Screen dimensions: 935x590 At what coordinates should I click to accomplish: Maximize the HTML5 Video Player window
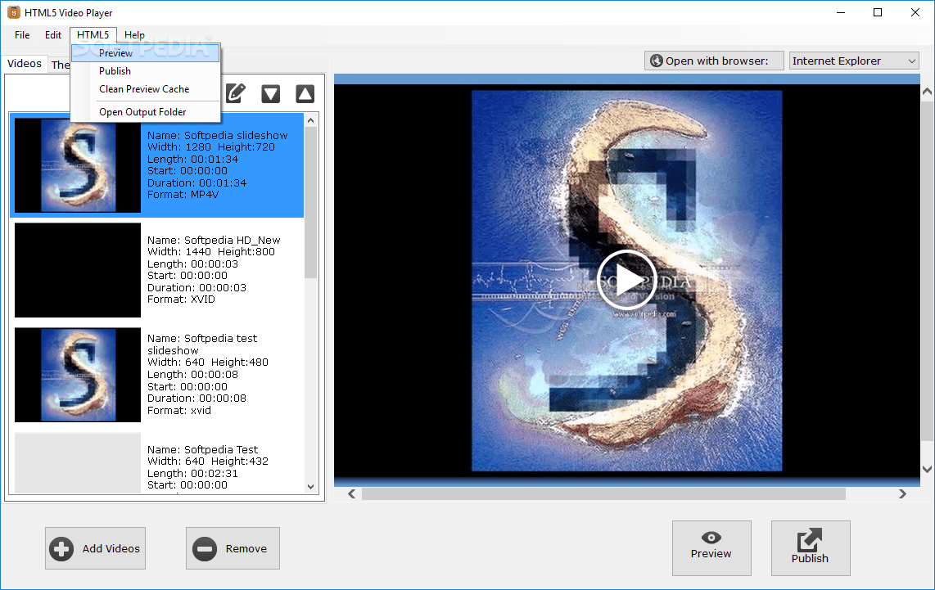[878, 12]
